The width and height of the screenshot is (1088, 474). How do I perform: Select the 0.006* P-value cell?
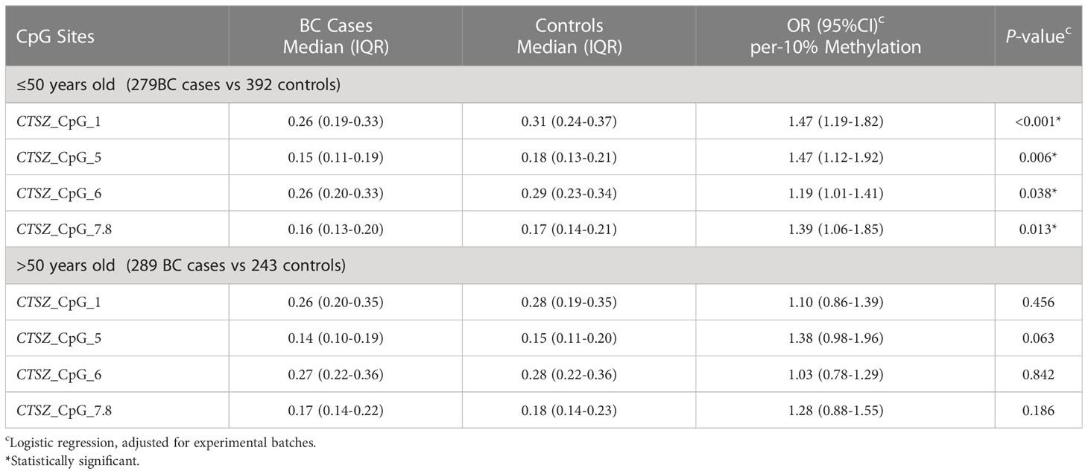(x=1038, y=157)
